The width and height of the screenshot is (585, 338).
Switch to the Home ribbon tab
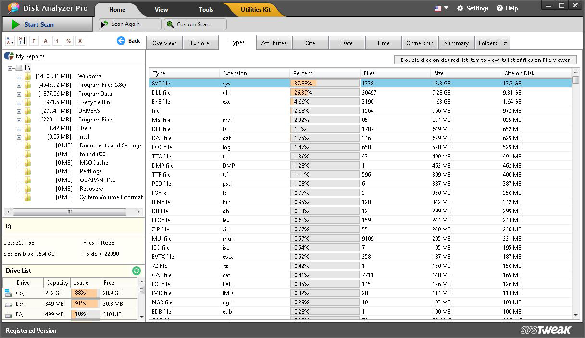pos(117,10)
